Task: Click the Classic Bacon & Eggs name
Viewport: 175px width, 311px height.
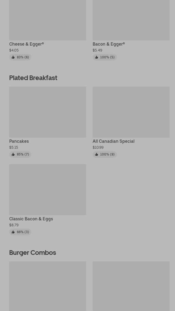Action: [31, 219]
